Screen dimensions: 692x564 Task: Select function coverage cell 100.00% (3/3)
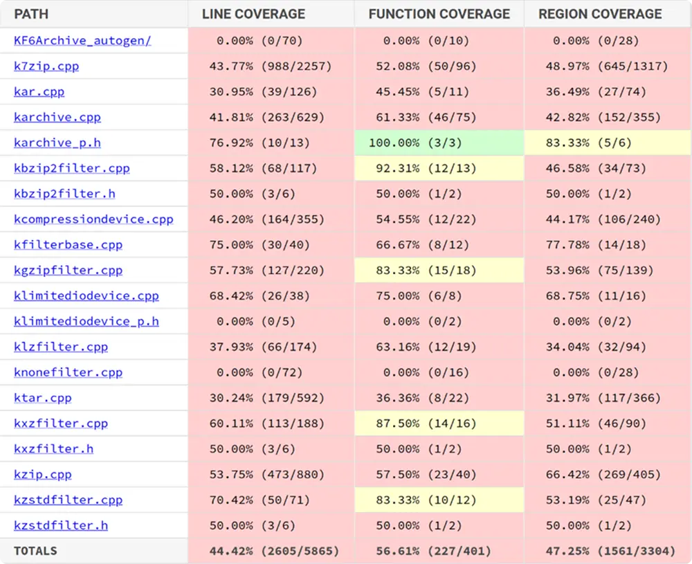click(x=439, y=143)
